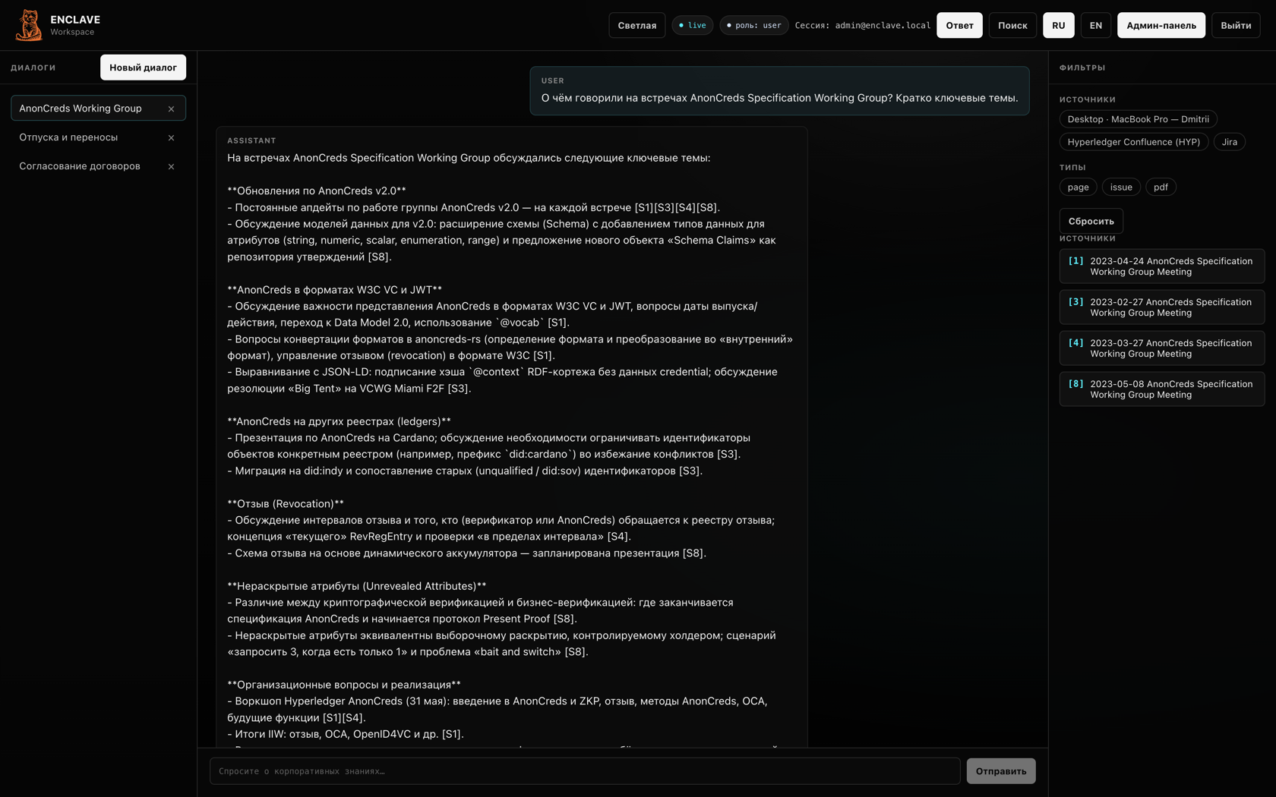
Task: Open source [1] 2023-04-24 meeting
Action: (1161, 266)
